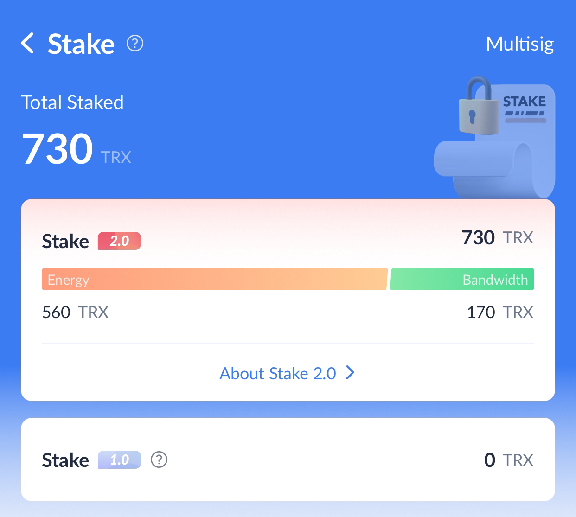Go back using the left arrow
Screen dimensions: 576x517
pyautogui.click(x=27, y=44)
